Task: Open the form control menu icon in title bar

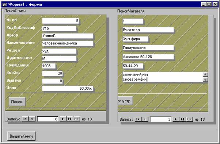Action: (x=4, y=4)
